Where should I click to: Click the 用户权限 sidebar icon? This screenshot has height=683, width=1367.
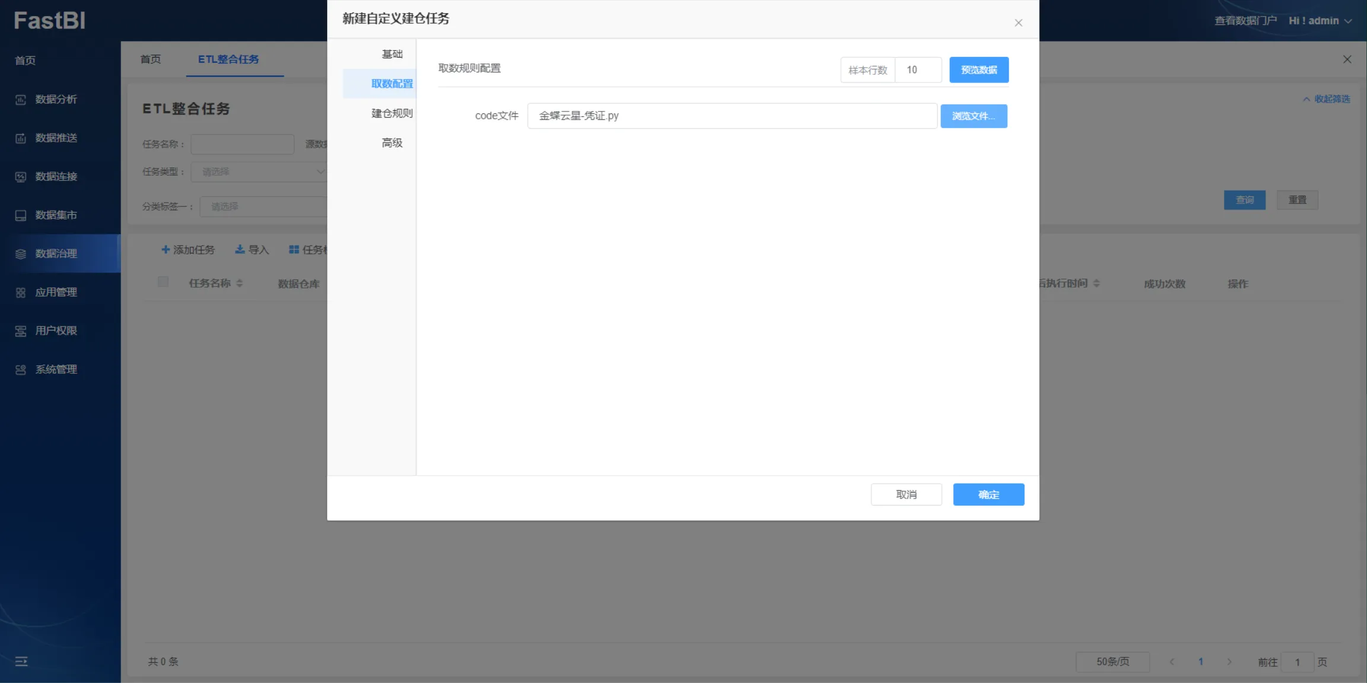pyautogui.click(x=21, y=331)
